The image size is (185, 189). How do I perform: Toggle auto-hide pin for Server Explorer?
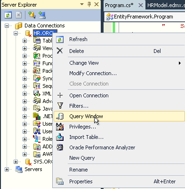click(x=89, y=5)
